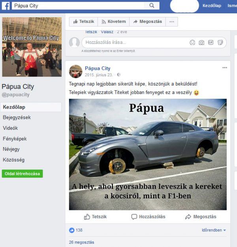
Task: Expand the Időrendben sort dropdown
Action: point(214,230)
